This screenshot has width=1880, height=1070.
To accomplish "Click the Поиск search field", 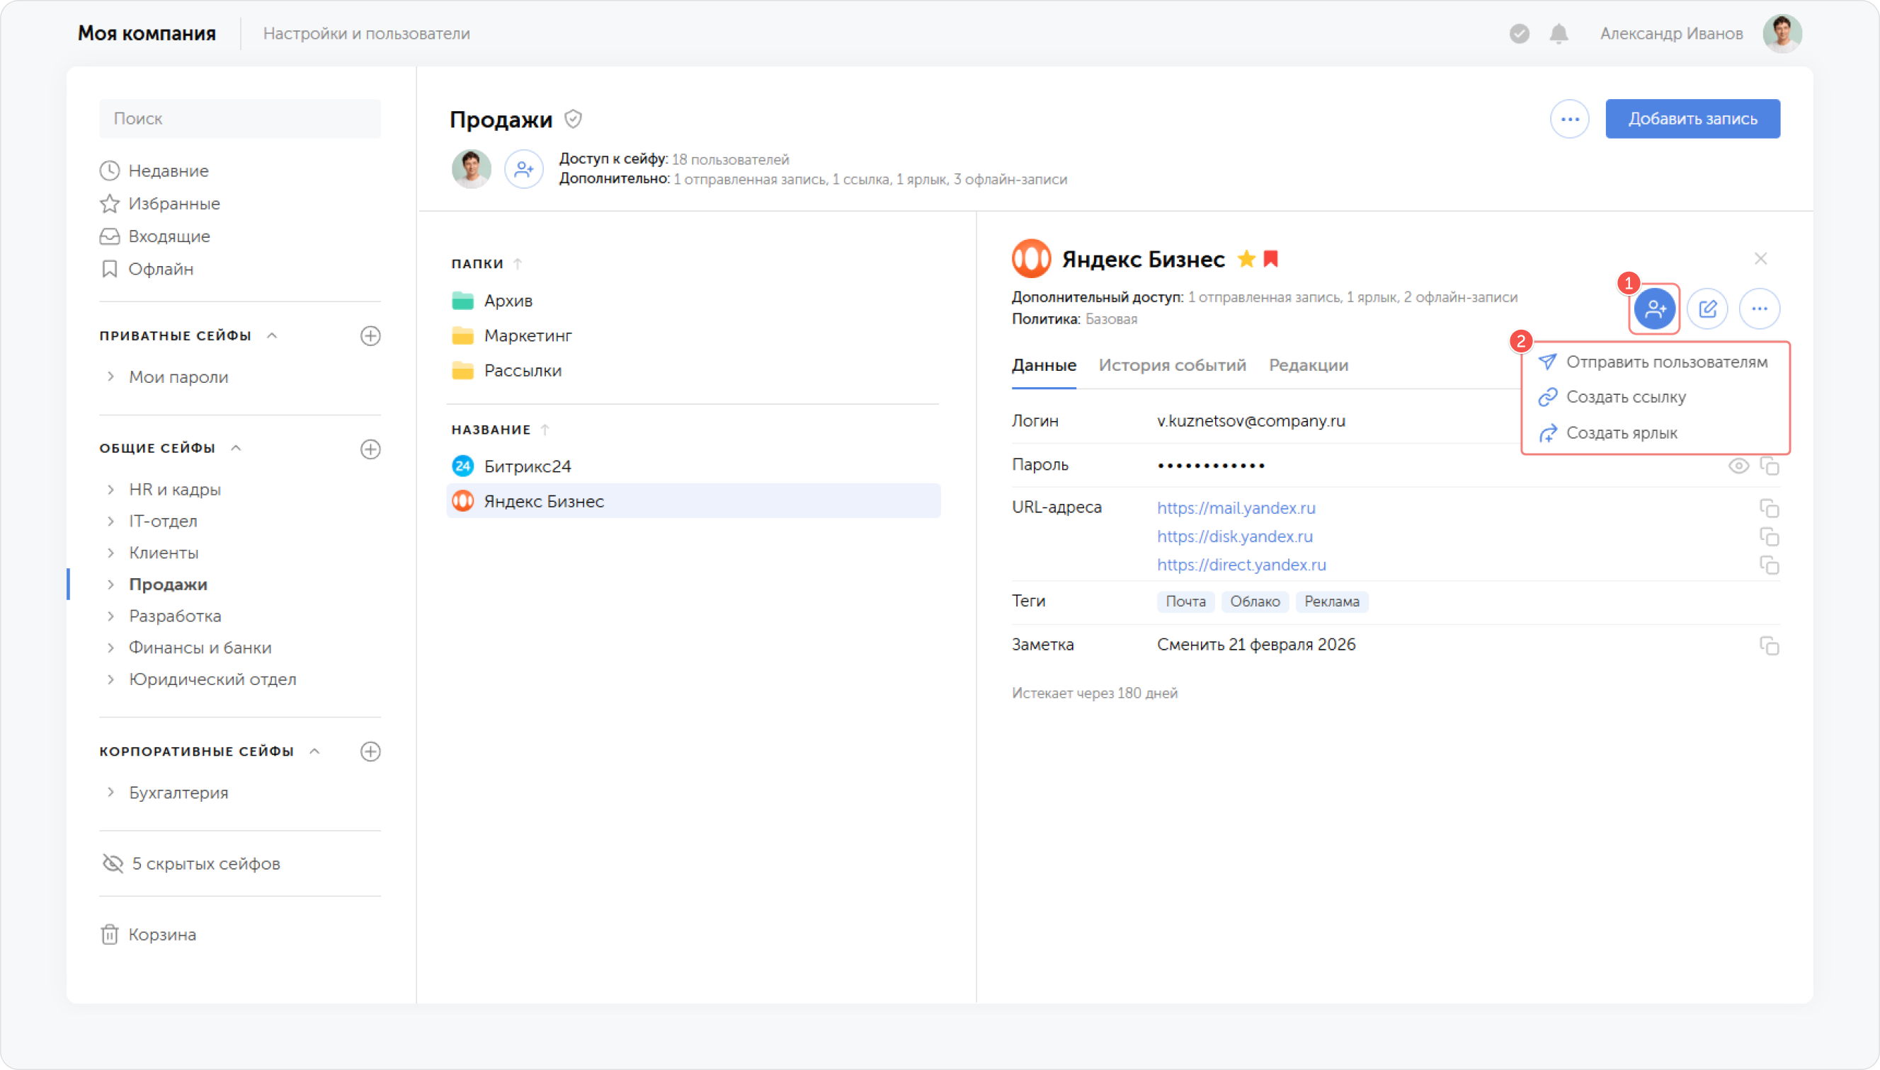I will 239,119.
